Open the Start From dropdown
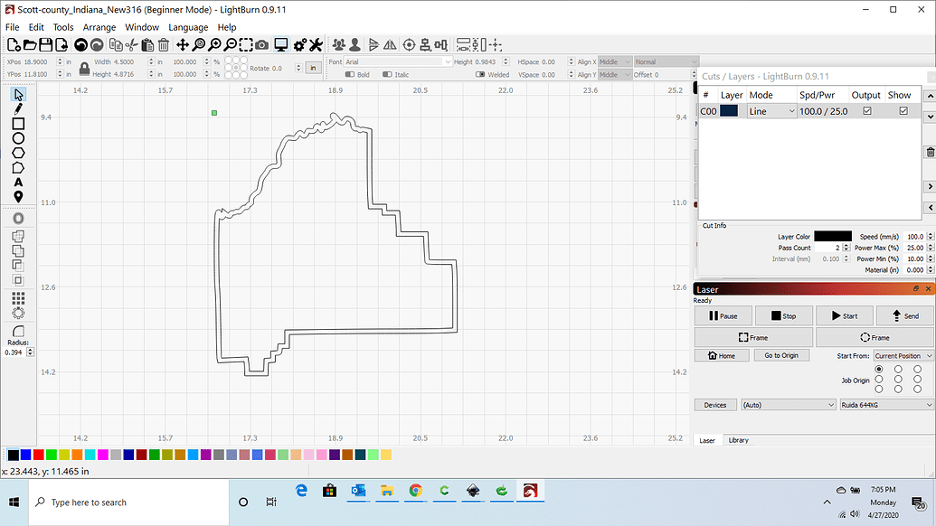The width and height of the screenshot is (936, 526). [x=903, y=355]
